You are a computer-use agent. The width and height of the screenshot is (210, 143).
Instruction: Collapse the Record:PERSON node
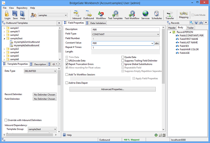[170, 32]
